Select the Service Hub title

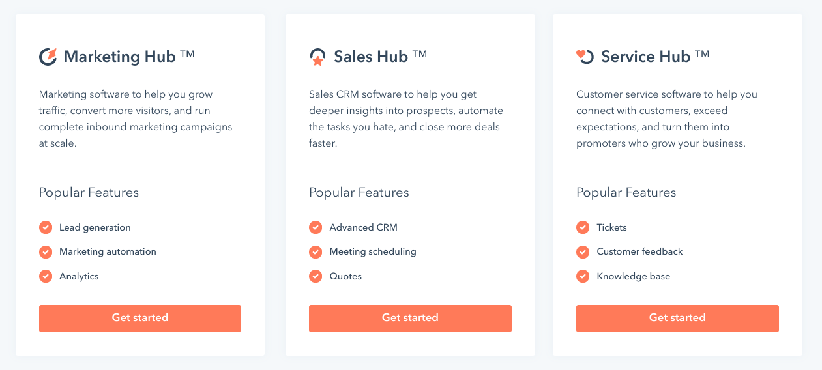645,57
